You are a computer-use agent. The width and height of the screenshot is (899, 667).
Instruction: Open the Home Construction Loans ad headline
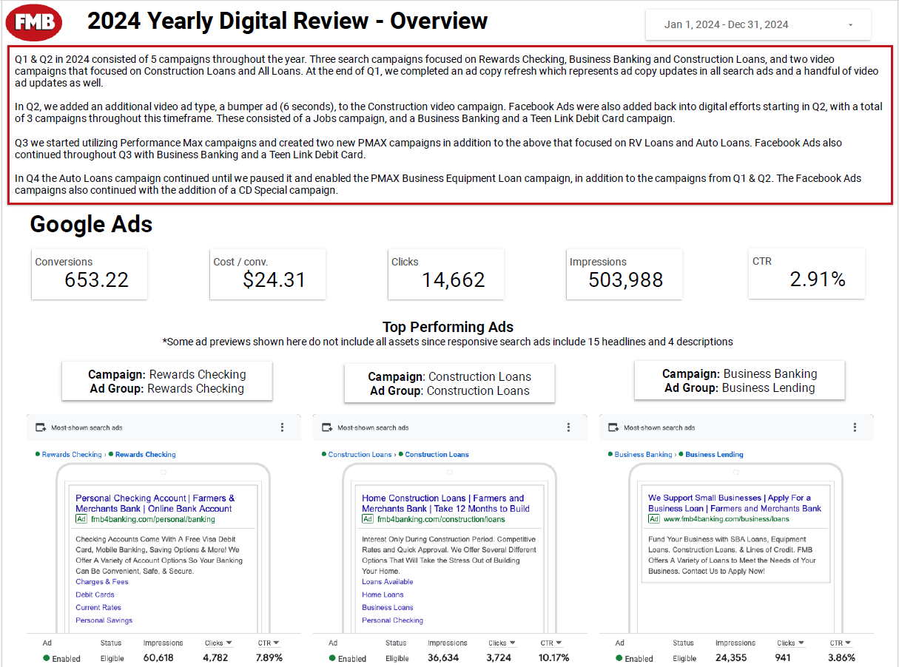coord(445,504)
